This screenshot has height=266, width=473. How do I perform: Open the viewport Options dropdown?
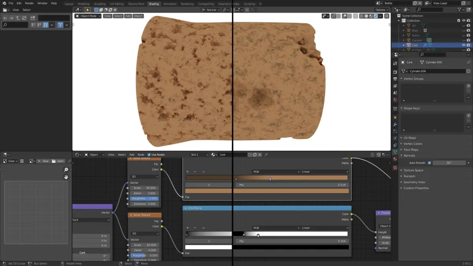[382, 10]
